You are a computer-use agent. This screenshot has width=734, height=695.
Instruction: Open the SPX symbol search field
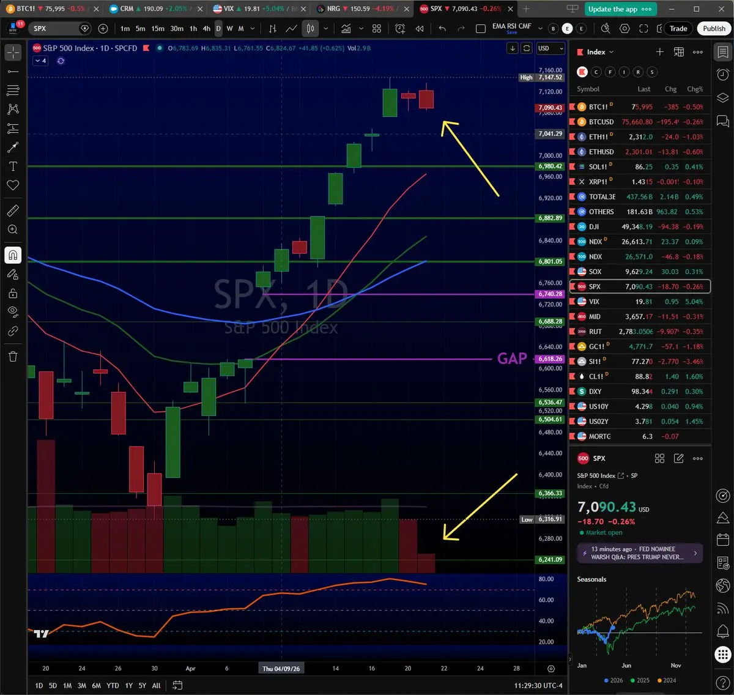click(61, 29)
